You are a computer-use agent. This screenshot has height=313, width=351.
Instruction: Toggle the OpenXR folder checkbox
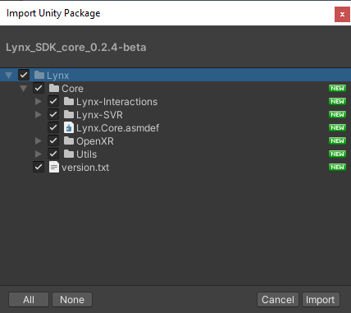pyautogui.click(x=53, y=140)
